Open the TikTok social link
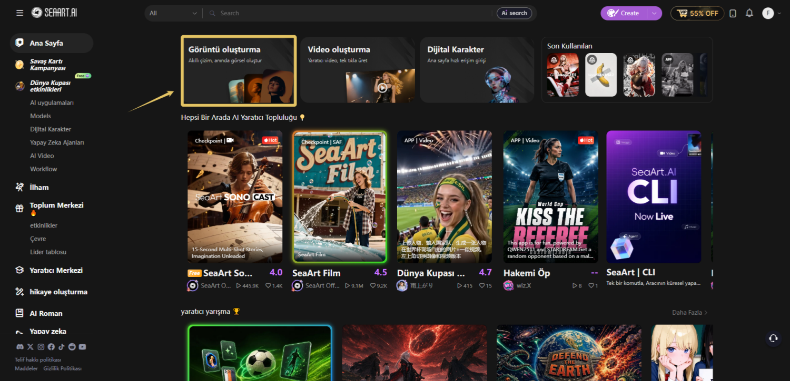The height and width of the screenshot is (381, 790). (x=62, y=347)
